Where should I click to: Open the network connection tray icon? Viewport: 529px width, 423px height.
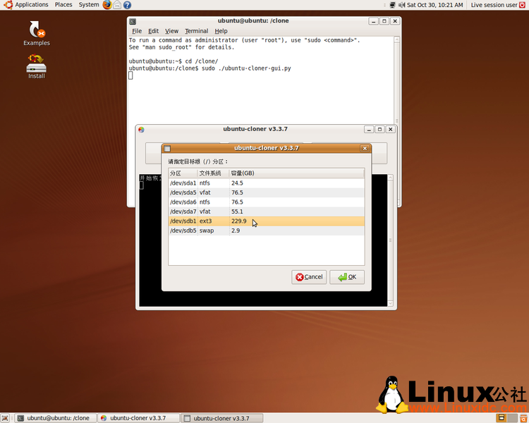click(x=392, y=5)
